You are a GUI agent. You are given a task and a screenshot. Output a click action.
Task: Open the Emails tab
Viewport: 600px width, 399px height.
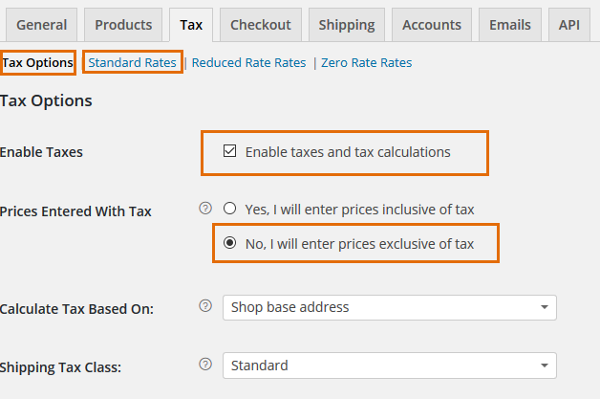pos(510,25)
